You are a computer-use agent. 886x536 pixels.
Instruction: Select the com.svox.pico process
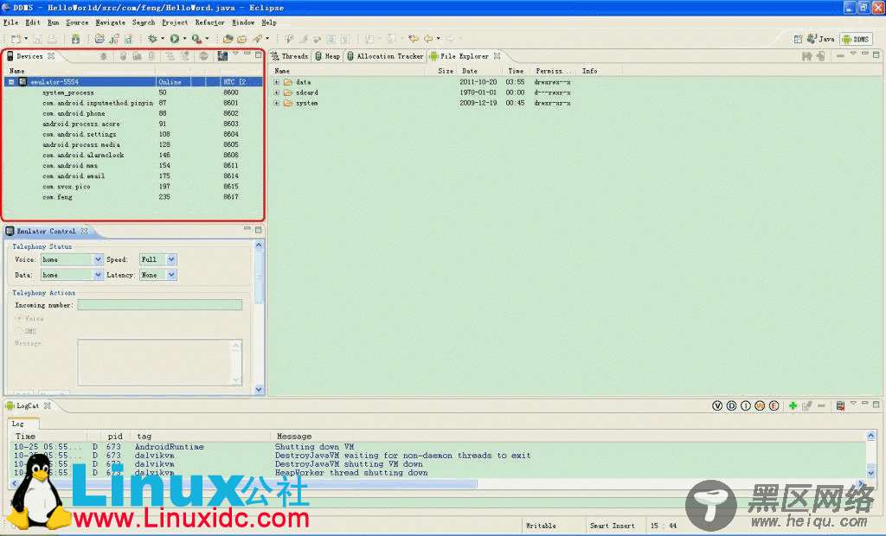[x=134, y=187]
